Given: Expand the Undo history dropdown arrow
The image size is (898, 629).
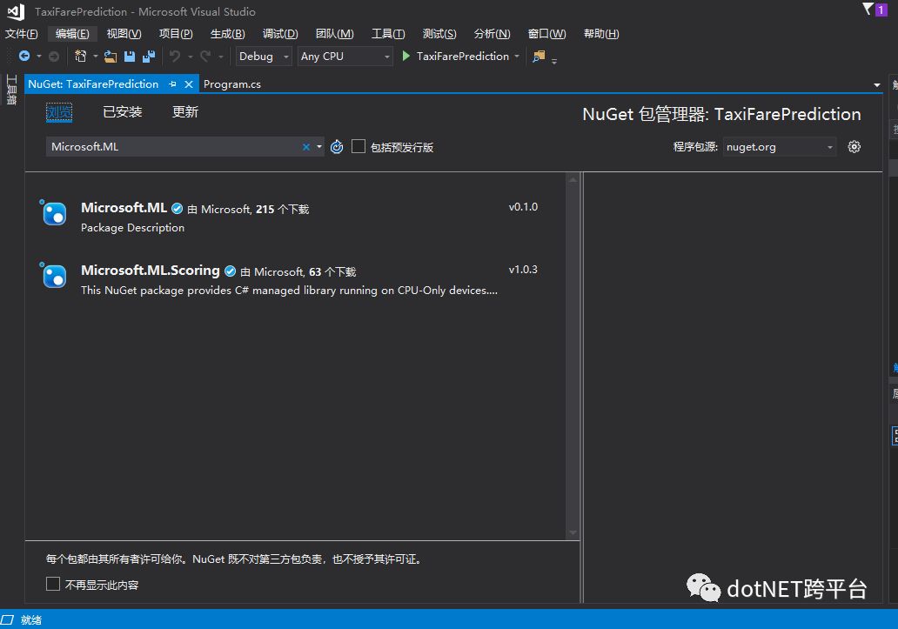Looking at the screenshot, I should click(191, 56).
